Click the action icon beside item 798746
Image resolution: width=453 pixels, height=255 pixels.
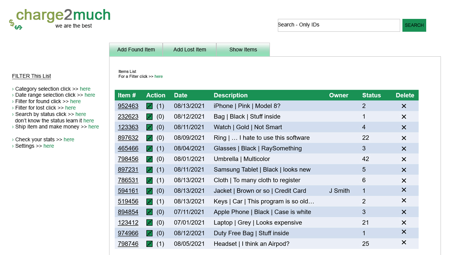click(x=149, y=244)
